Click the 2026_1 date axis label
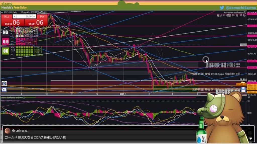 tap(123, 94)
